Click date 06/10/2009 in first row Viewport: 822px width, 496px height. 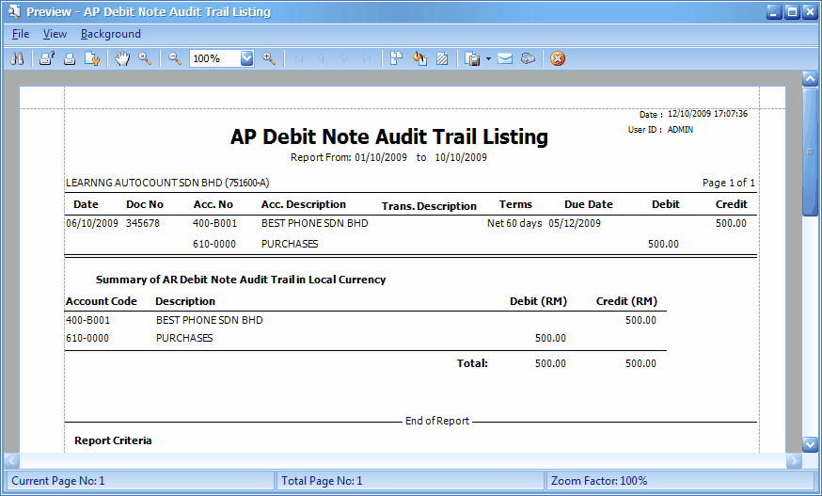click(92, 223)
